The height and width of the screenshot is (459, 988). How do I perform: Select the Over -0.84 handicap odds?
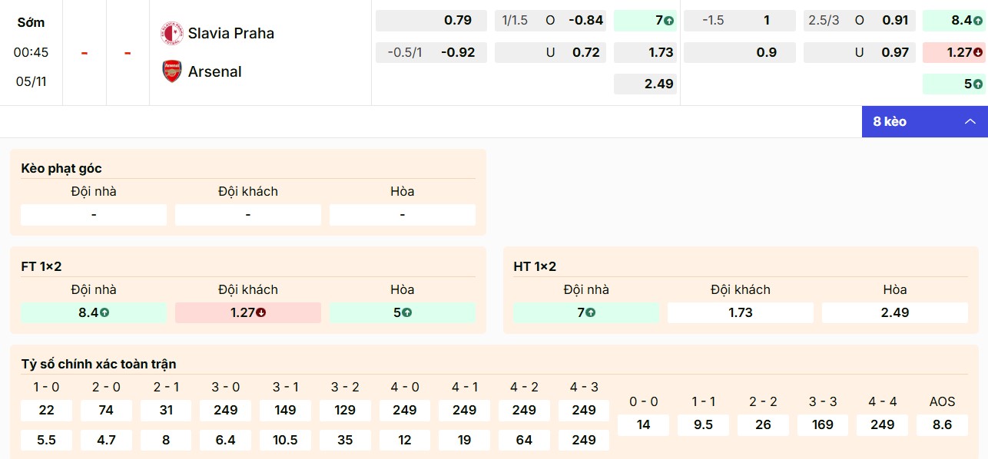(550, 21)
